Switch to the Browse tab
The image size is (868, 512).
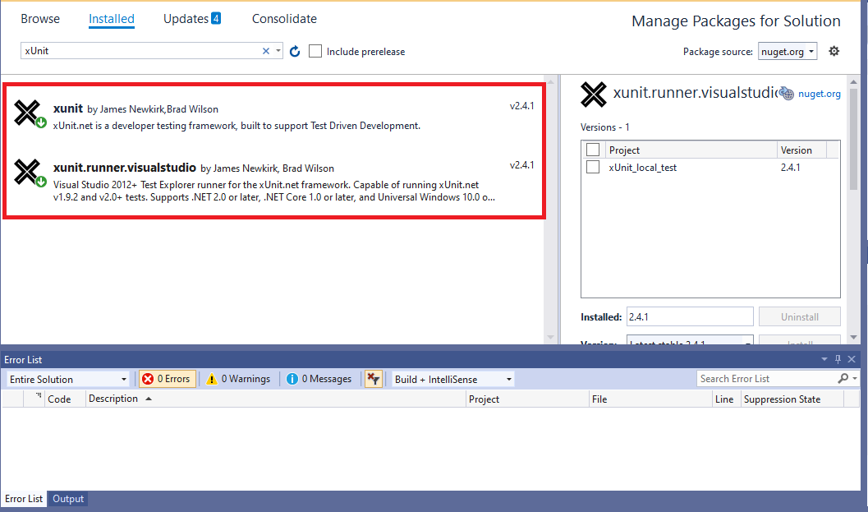tap(40, 18)
